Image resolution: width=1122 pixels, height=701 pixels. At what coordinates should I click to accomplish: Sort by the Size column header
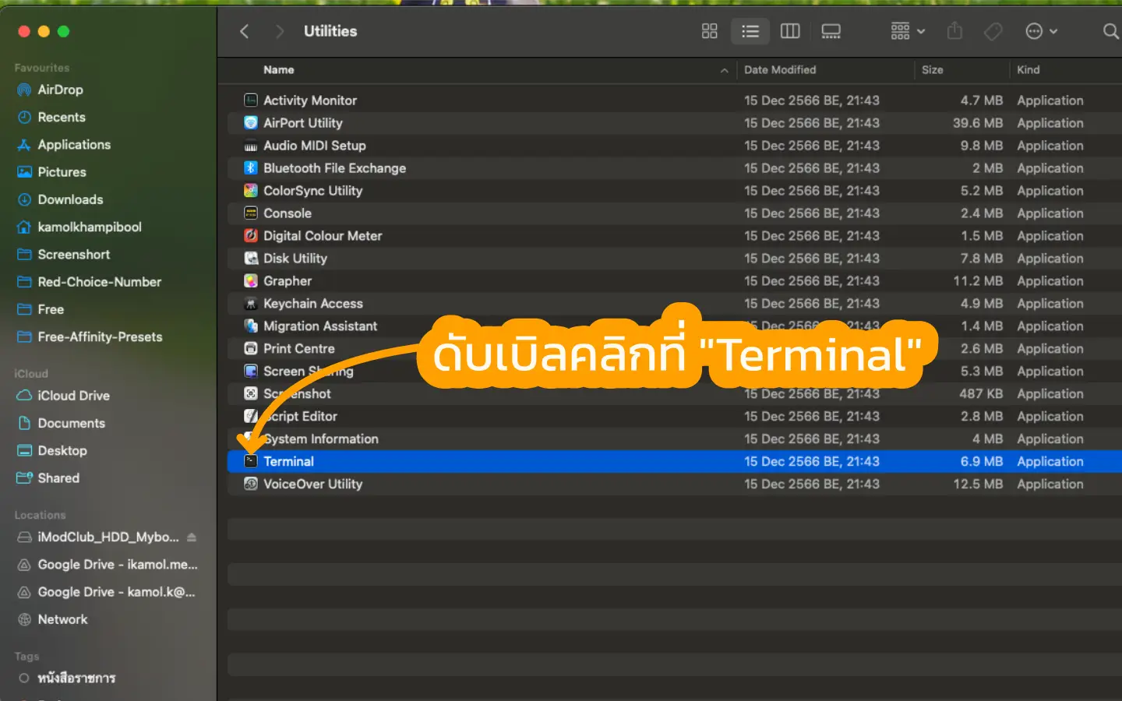[933, 70]
